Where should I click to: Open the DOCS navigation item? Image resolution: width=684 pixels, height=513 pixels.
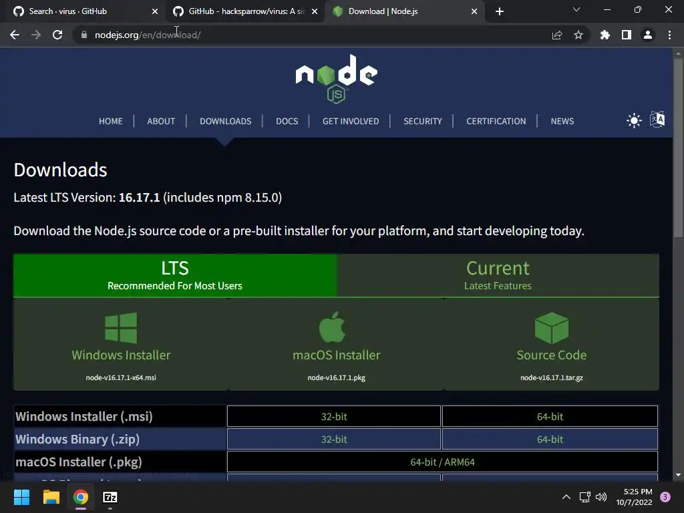(287, 122)
